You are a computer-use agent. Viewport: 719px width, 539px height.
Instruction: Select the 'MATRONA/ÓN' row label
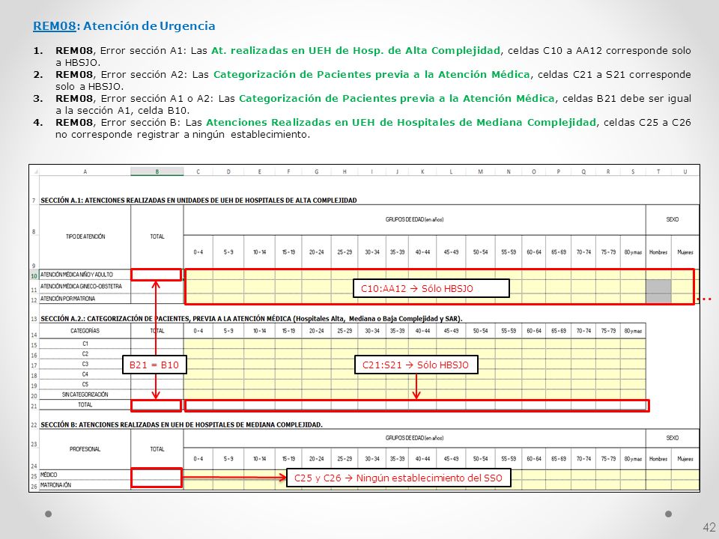[x=85, y=485]
